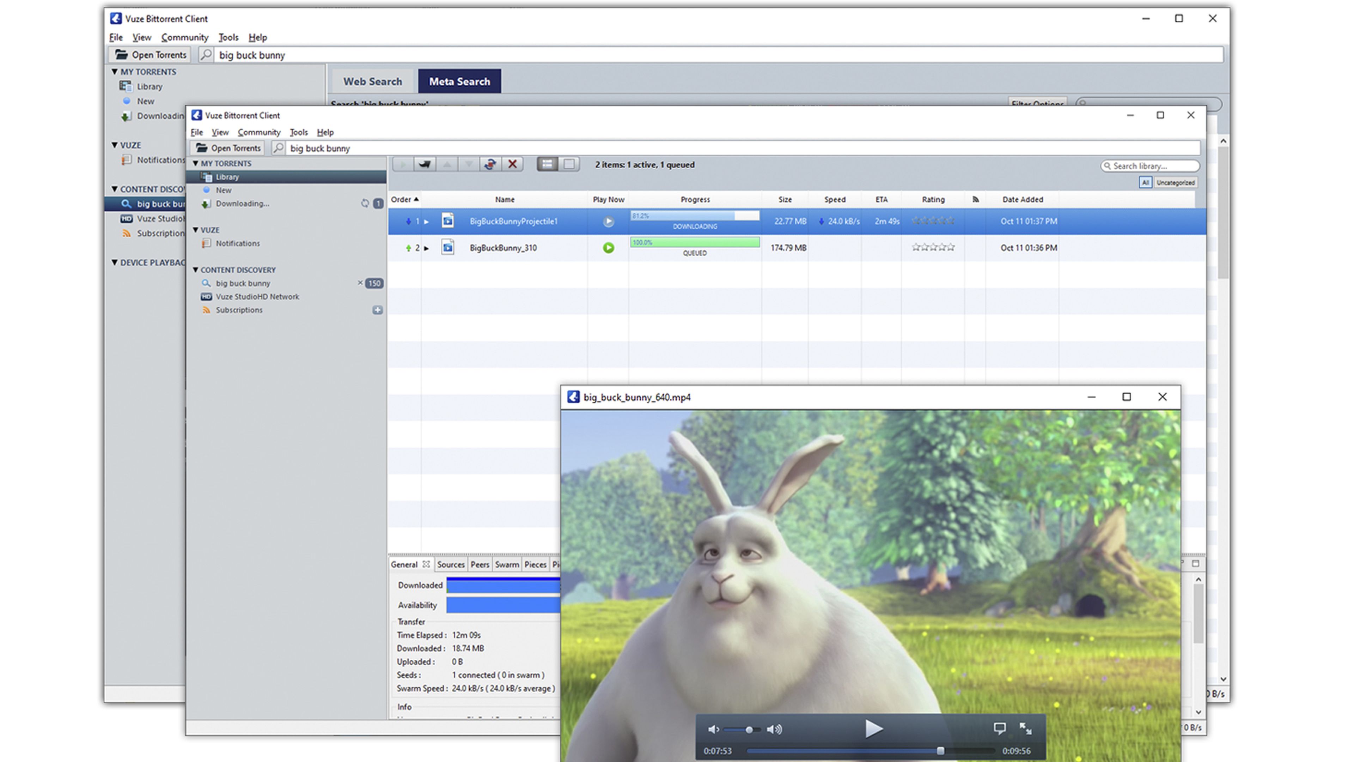This screenshot has height=762, width=1354.
Task: Mute audio with the low-volume speaker icon
Action: click(x=713, y=730)
